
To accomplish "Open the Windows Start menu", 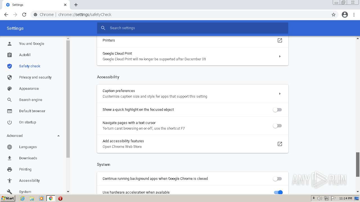I will 8,198.
